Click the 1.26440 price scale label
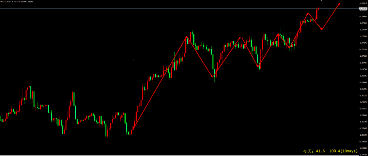The width and height of the screenshot is (368, 156). click(363, 82)
